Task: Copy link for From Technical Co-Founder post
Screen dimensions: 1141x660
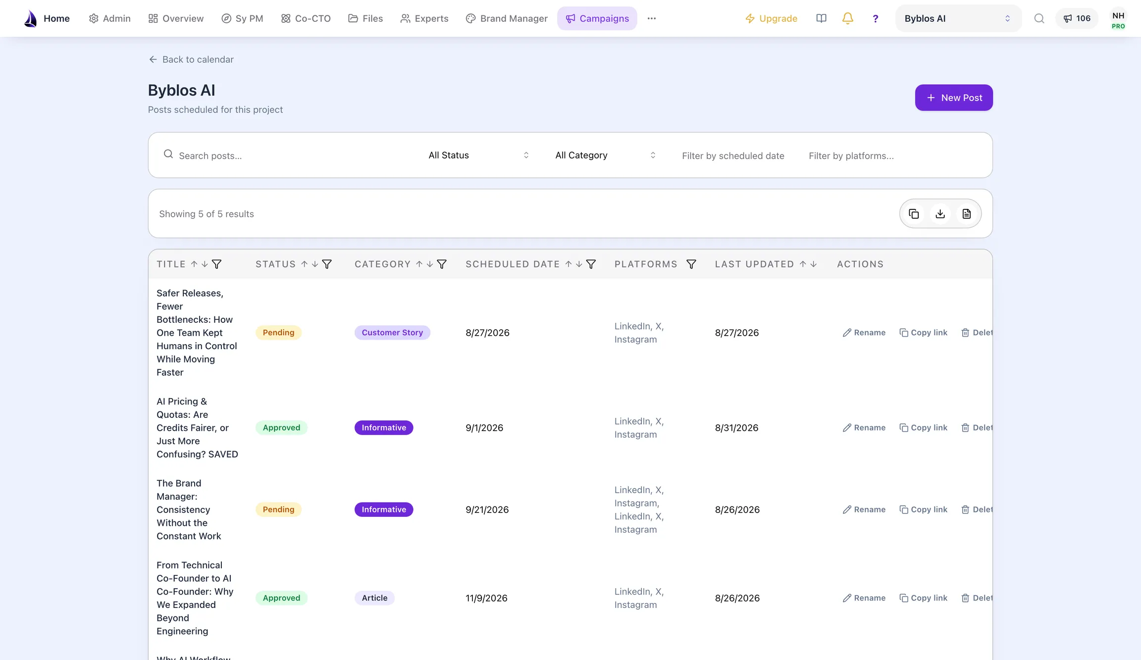Action: 923,598
